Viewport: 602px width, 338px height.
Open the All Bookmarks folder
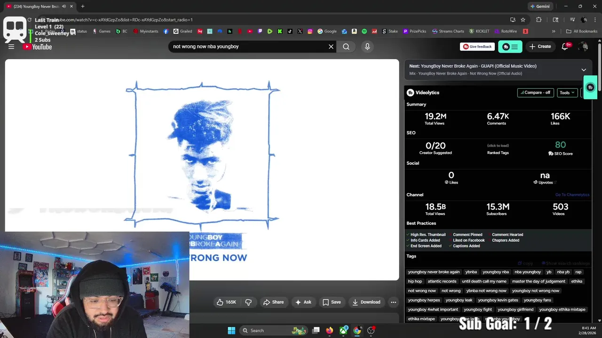pyautogui.click(x=582, y=31)
